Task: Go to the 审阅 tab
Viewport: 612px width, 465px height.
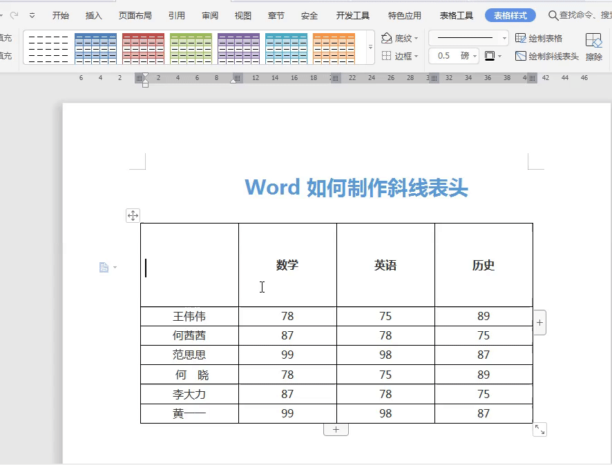Action: coord(210,16)
